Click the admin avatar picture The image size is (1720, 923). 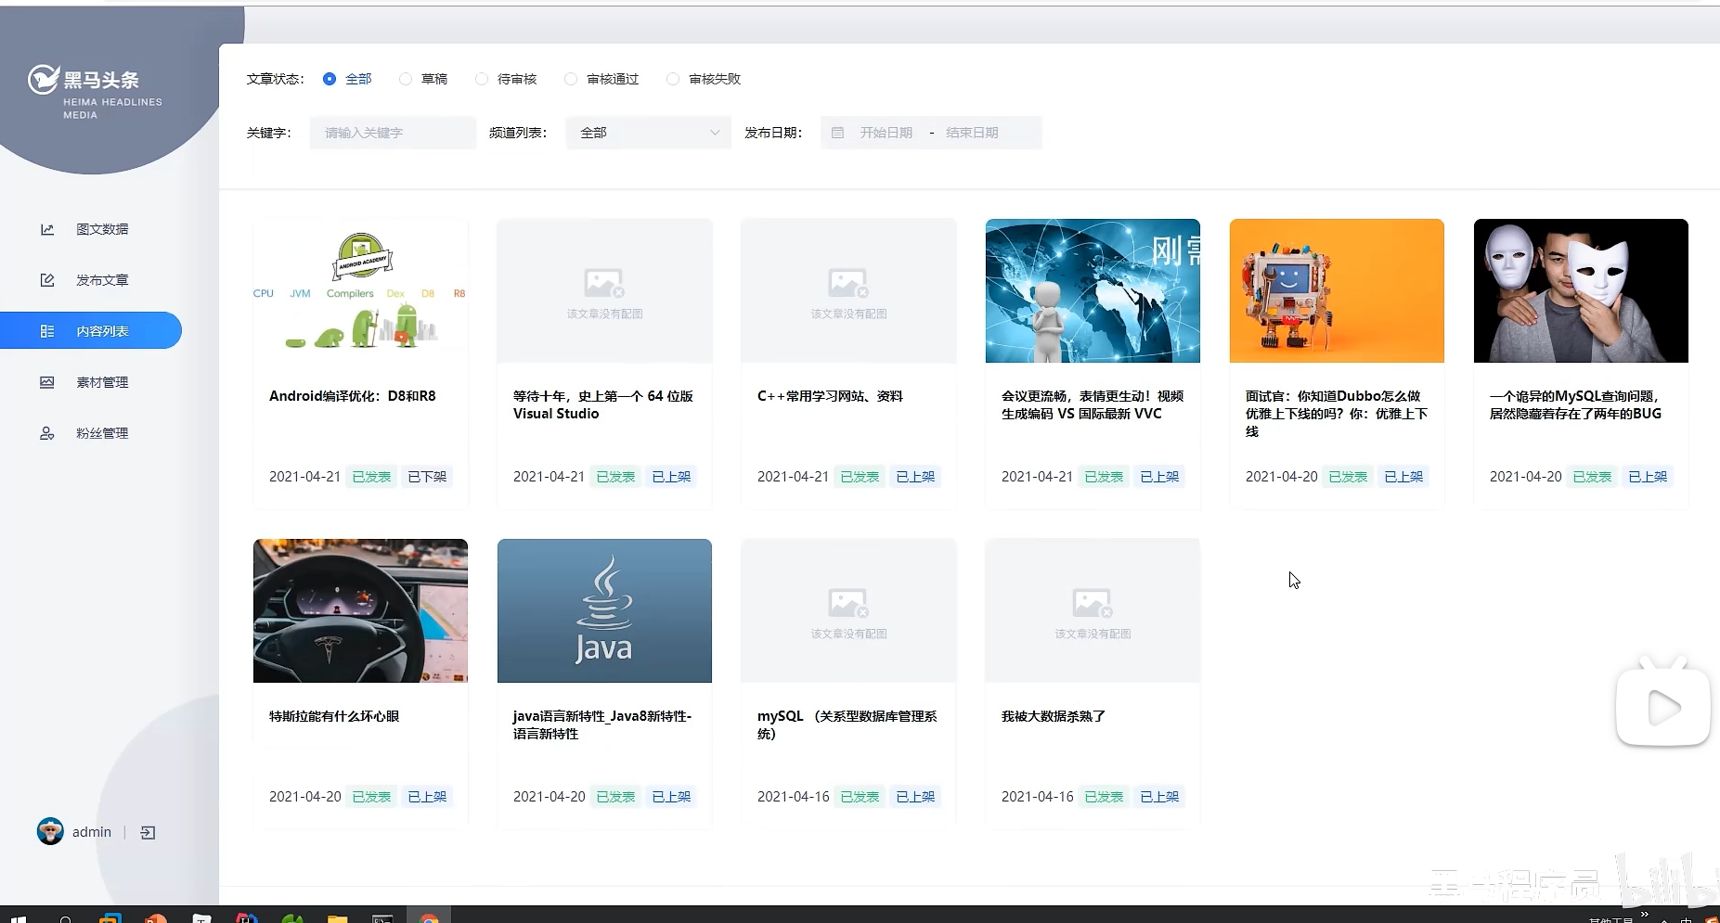[50, 831]
